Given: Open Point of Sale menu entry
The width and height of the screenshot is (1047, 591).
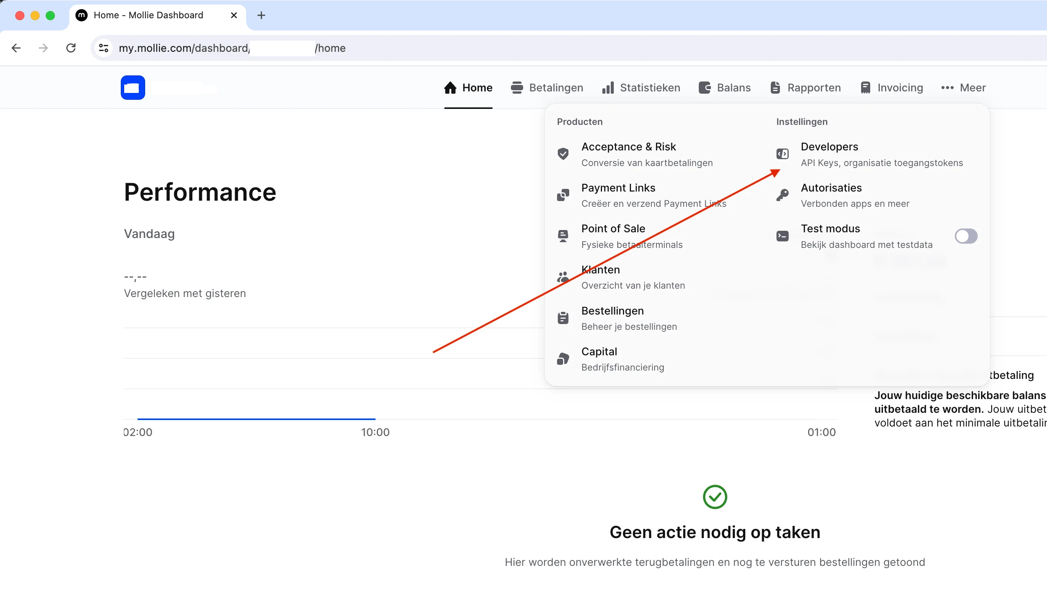Looking at the screenshot, I should 620,236.
